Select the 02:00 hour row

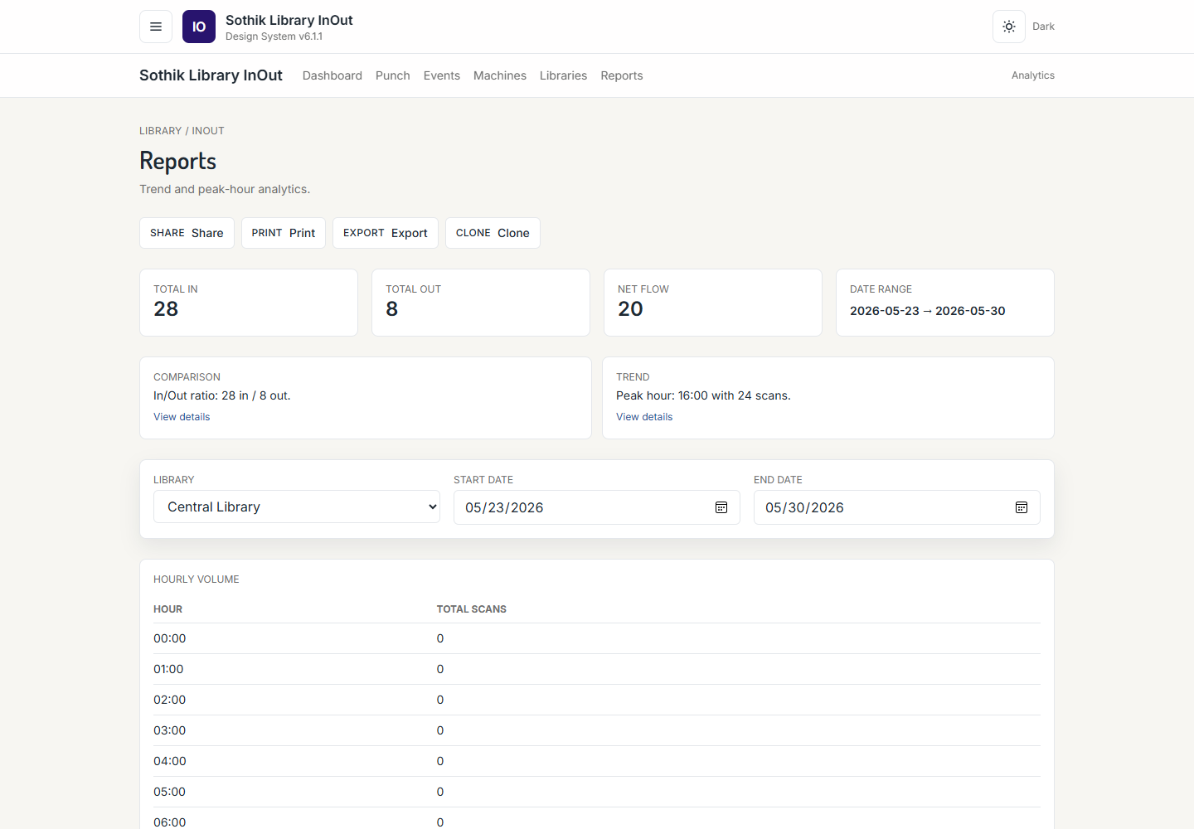(597, 700)
